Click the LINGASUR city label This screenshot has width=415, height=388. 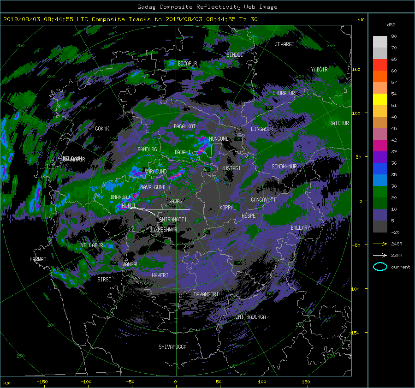click(x=262, y=129)
